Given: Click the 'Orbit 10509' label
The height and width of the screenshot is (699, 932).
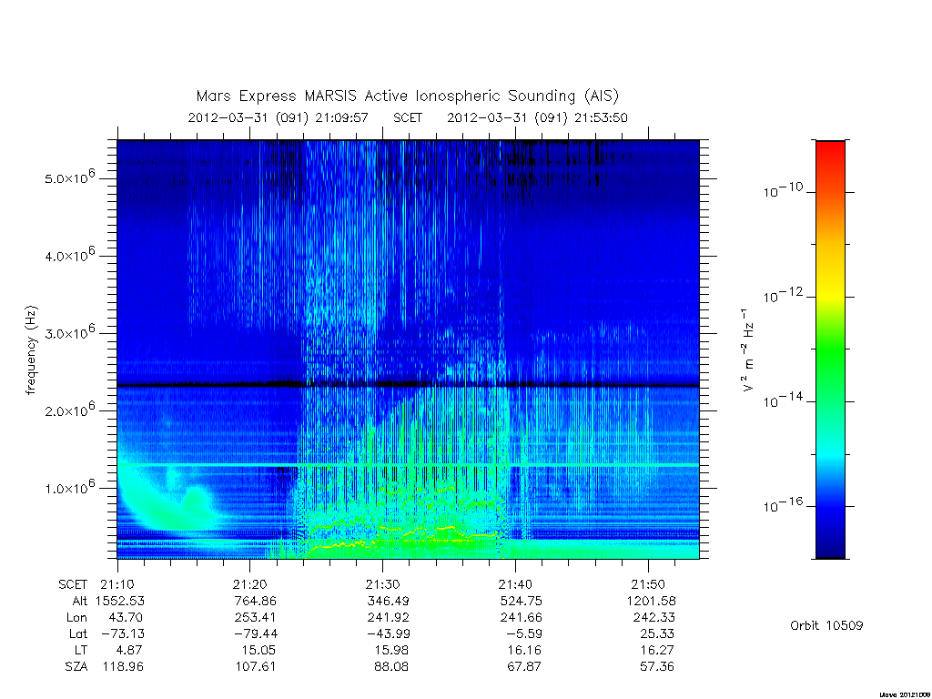Looking at the screenshot, I should (826, 625).
